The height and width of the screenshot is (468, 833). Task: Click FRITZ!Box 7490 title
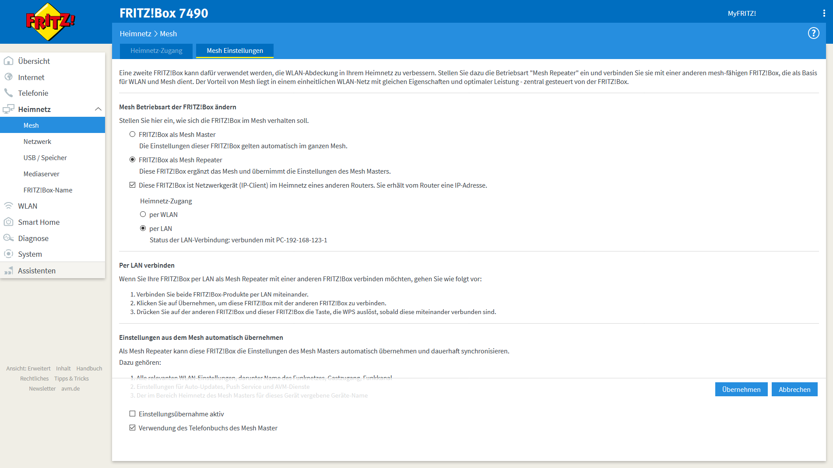click(164, 13)
